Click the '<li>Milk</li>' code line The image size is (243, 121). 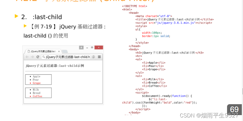click(153, 79)
